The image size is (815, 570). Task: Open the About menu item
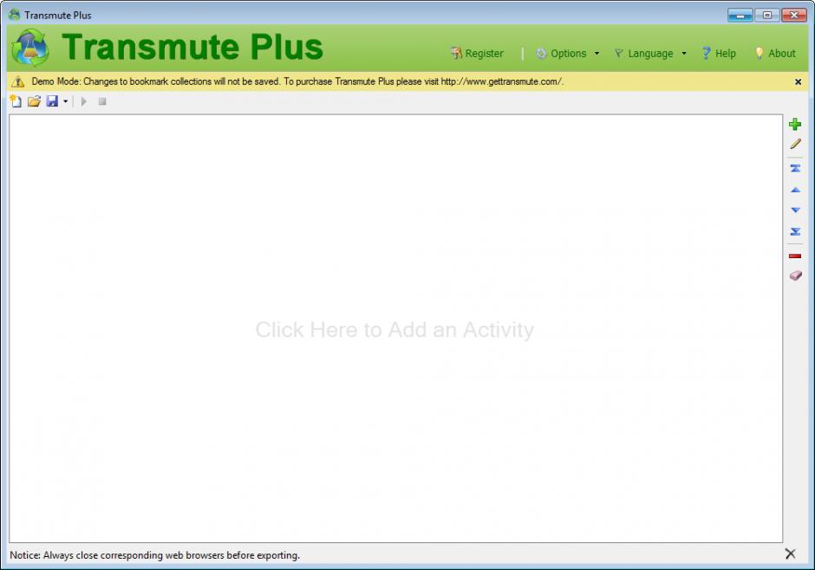(775, 54)
